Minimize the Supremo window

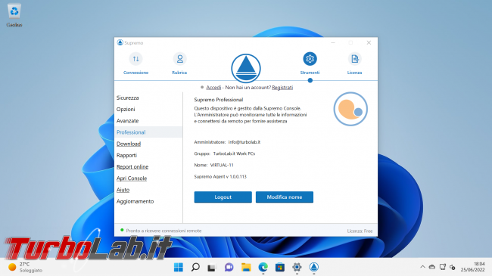(333, 42)
